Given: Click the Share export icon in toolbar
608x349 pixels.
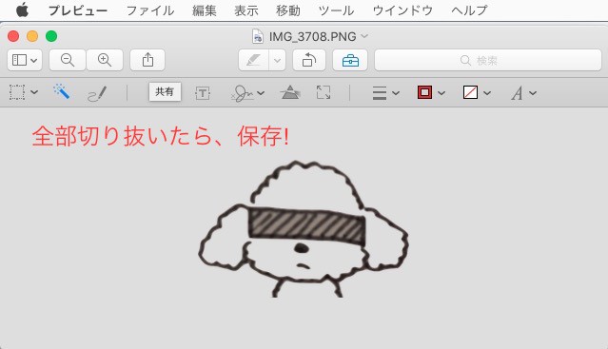Looking at the screenshot, I should pos(147,60).
